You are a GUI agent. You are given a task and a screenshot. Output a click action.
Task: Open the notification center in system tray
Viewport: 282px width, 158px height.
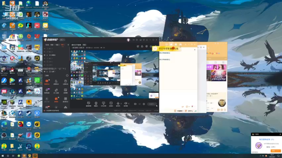click(x=278, y=156)
